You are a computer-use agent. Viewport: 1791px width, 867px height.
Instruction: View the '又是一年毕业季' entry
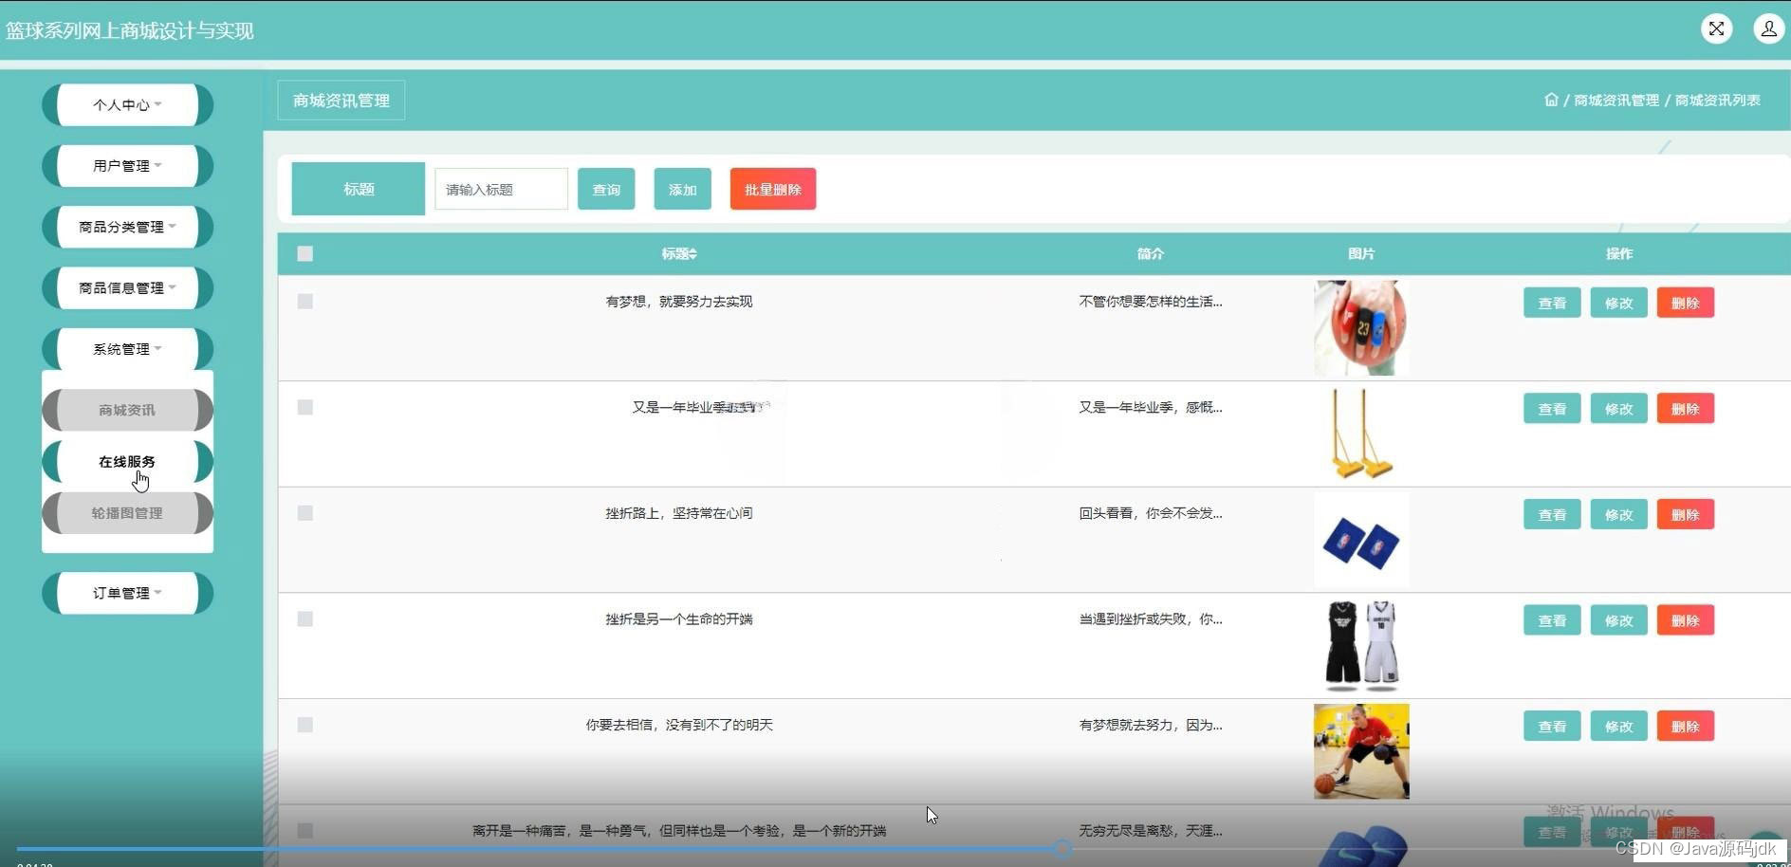click(x=1552, y=409)
